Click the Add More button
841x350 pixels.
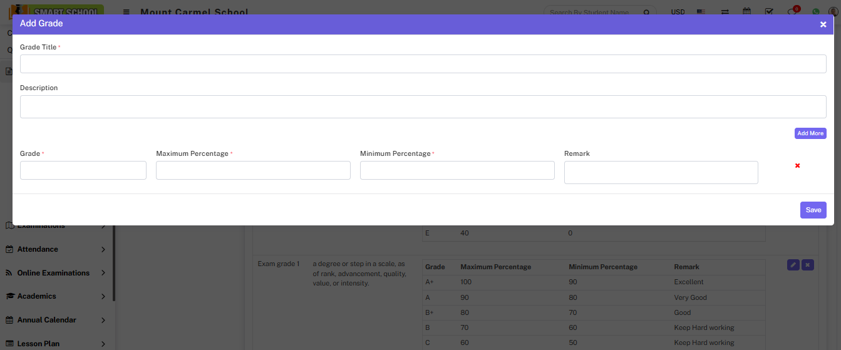tap(810, 133)
